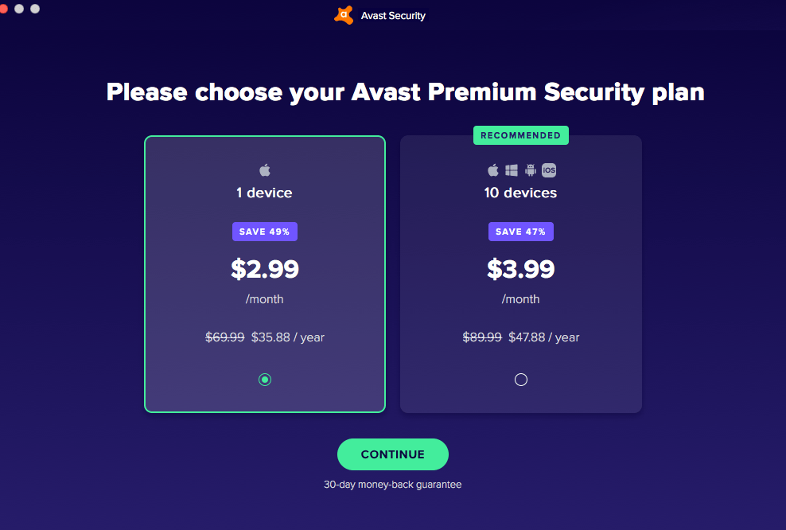Viewport: 786px width, 530px height.
Task: Select the 1 device plan radio button
Action: [264, 380]
